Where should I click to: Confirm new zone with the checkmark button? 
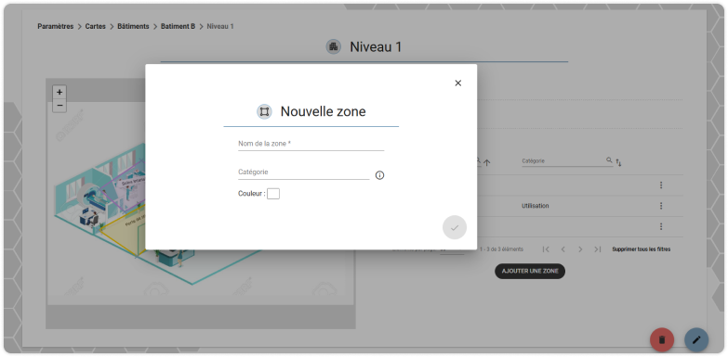(455, 227)
